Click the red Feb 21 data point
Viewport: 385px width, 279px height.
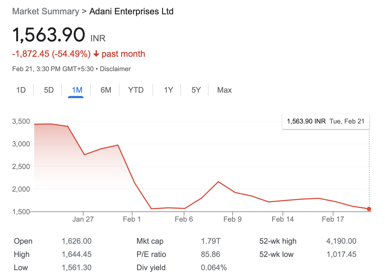pyautogui.click(x=369, y=209)
